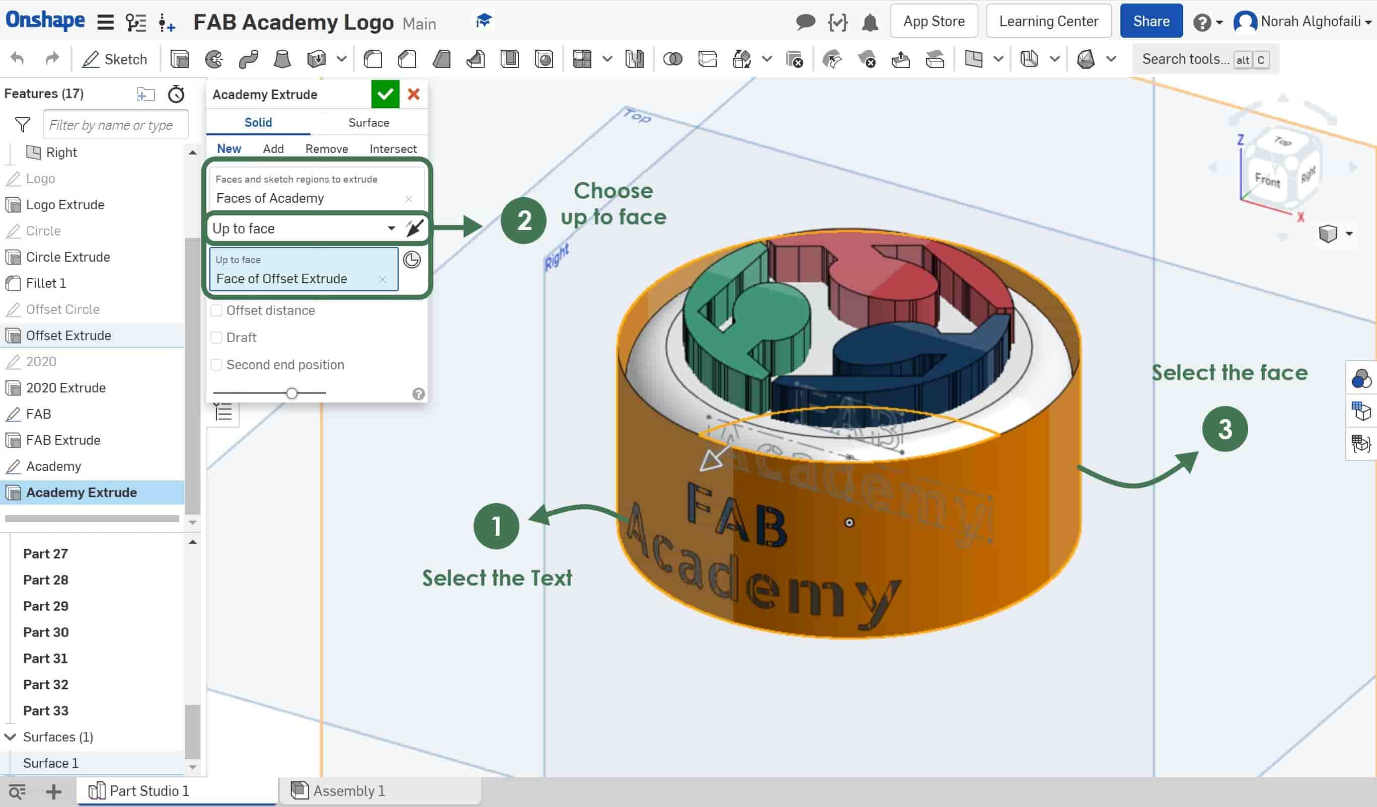Open the comments speech bubble icon
Image resolution: width=1377 pixels, height=807 pixels.
click(805, 22)
